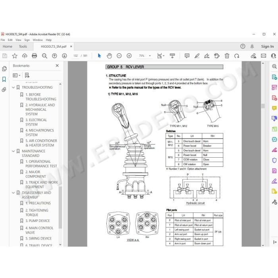
Task: Click the bookmarks list scrollbar thumb
Action: coord(60,207)
